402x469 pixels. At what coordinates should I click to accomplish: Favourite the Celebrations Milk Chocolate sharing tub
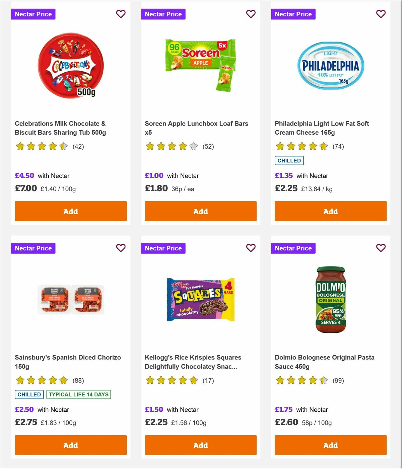121,14
